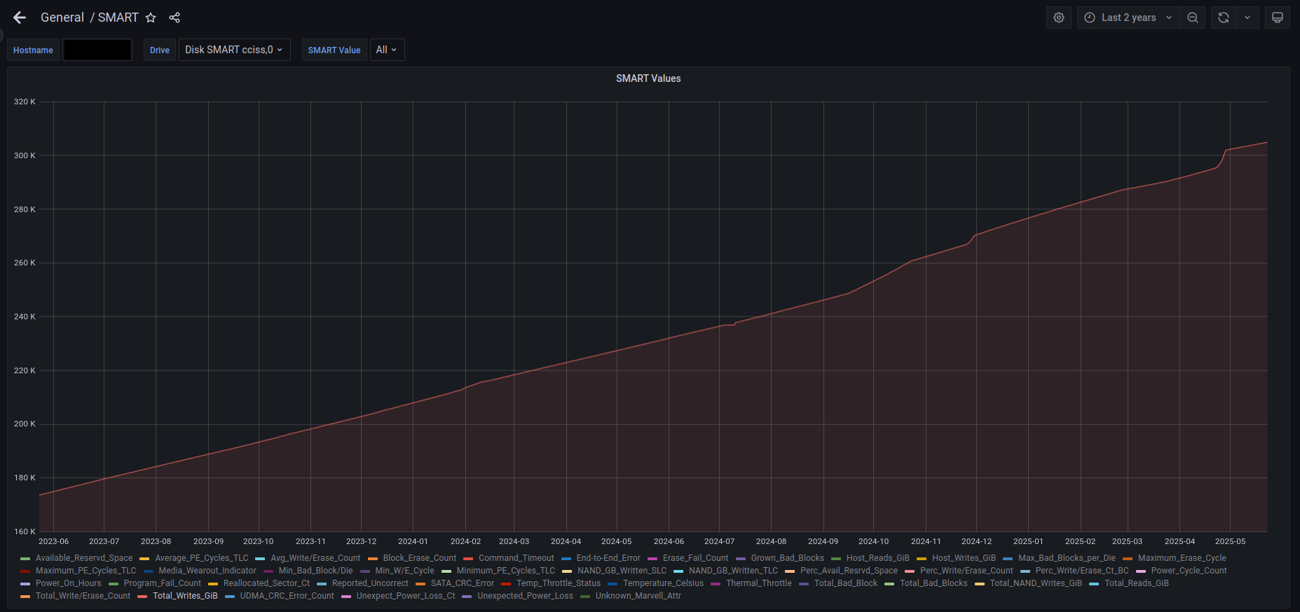Click Total_Reads_GiB legend label
The width and height of the screenshot is (1300, 612).
(x=1137, y=583)
